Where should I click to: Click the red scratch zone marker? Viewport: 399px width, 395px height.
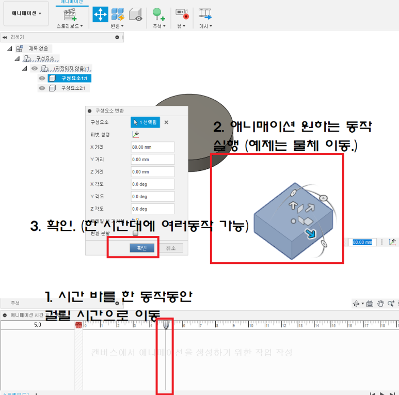point(78,325)
